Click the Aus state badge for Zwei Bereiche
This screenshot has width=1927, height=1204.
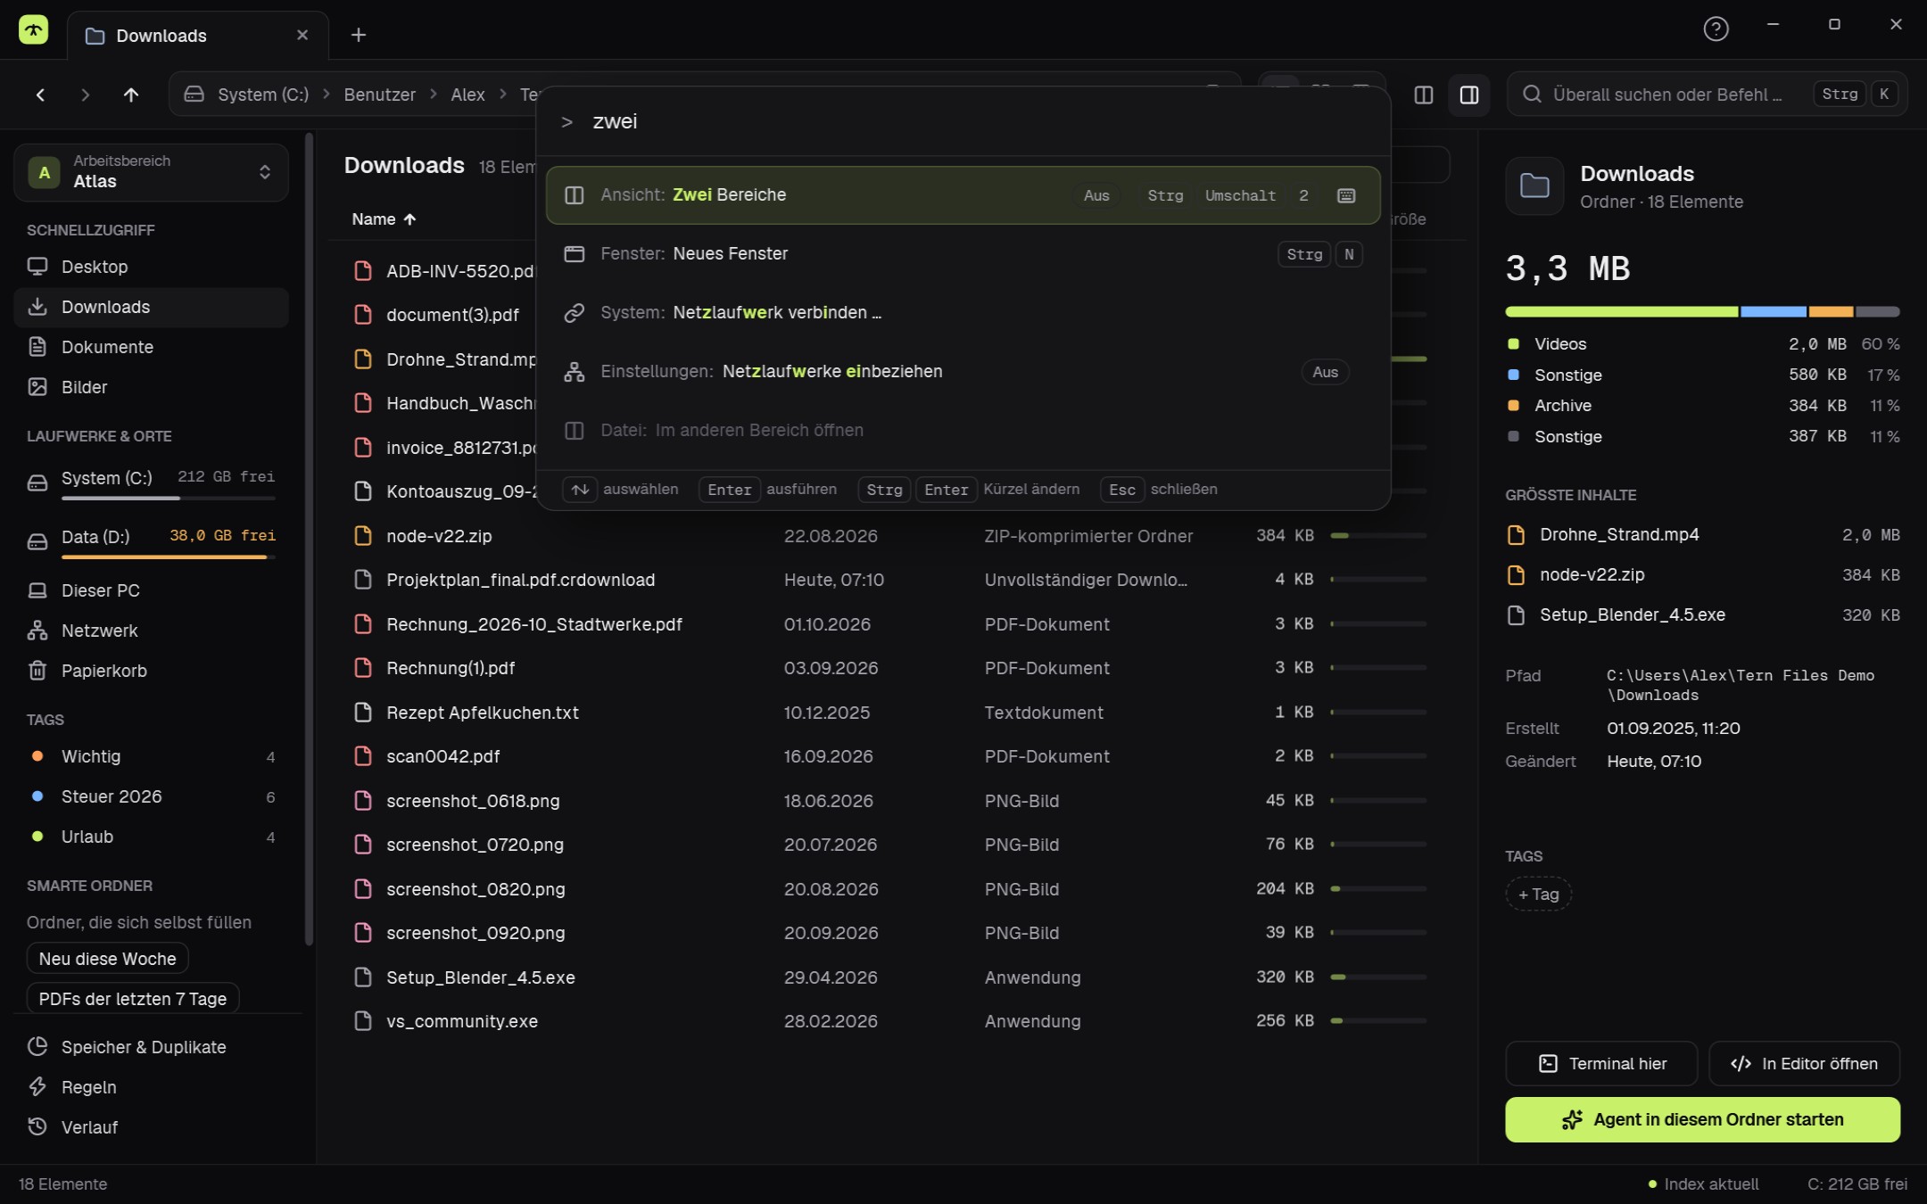click(x=1096, y=195)
